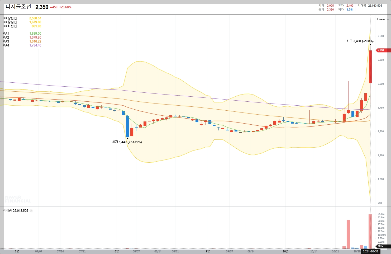Select the 09/07 date label on the time axis
The width and height of the screenshot is (391, 254).
coord(229,252)
